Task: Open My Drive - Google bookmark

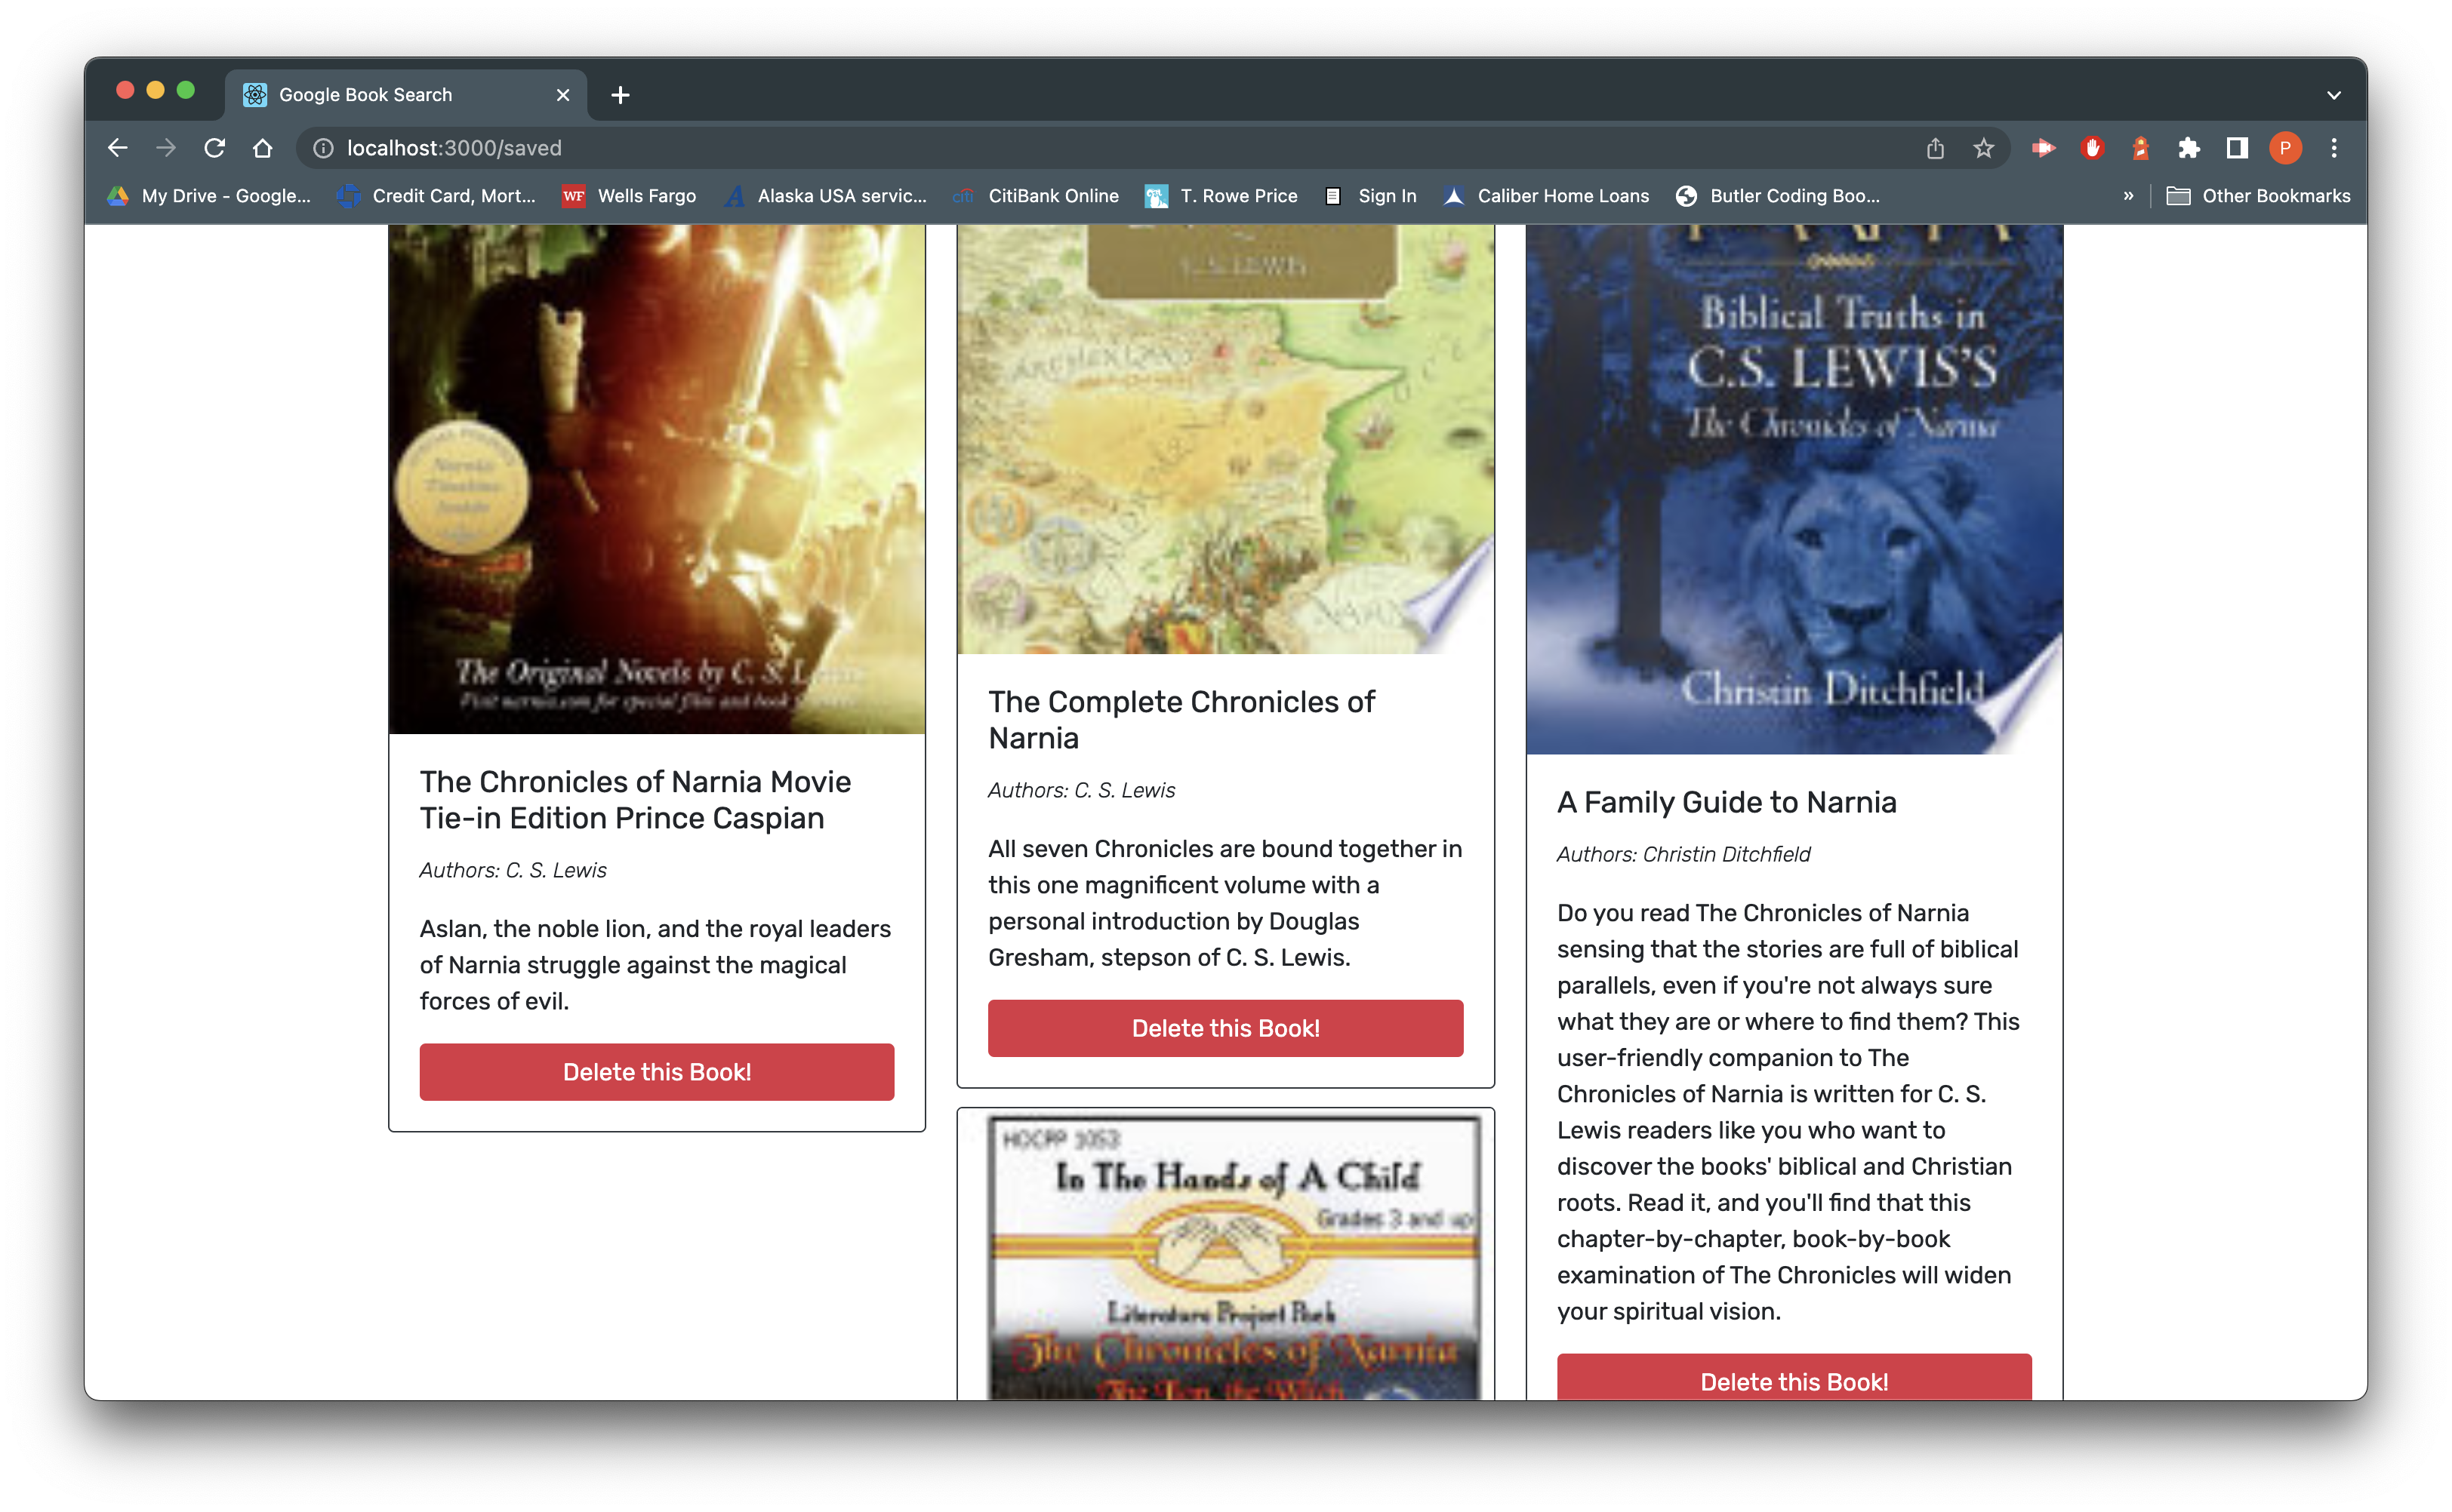Action: coord(209,196)
